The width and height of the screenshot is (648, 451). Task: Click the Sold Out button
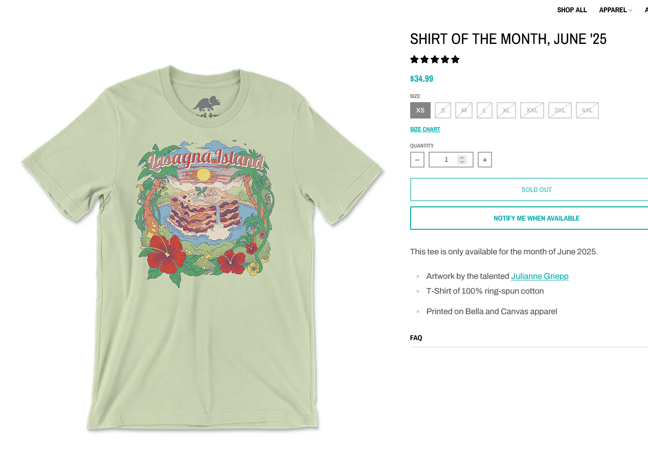[529, 189]
